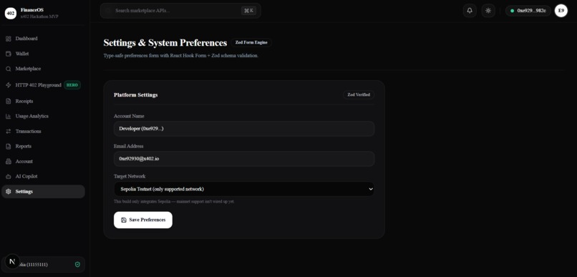The width and height of the screenshot is (577, 277).
Task: Open the Wallet page
Action: 43,54
